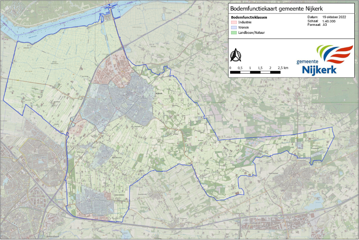Click the scale value '1:40.000'
The image size is (359, 240).
click(329, 21)
